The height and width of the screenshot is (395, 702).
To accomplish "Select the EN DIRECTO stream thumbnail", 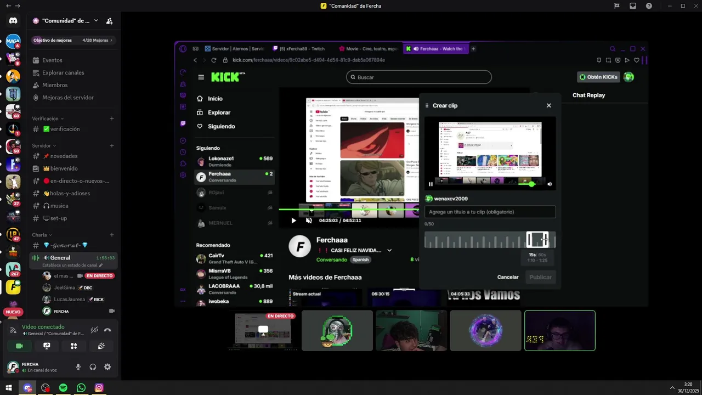I will coord(263,330).
